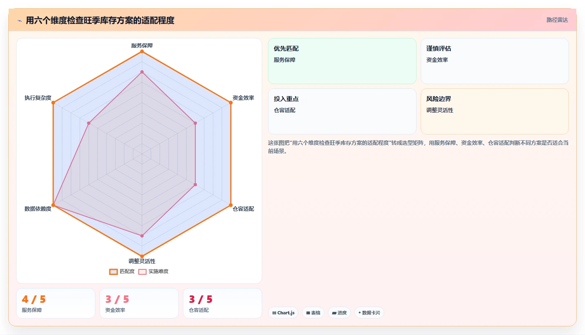
Task: Click the sparkle icon in 数据卡片 chip
Action: pos(360,313)
